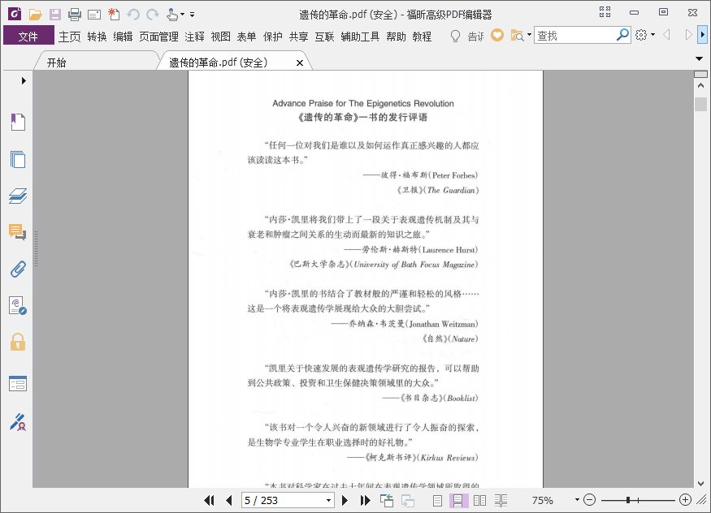Open the 教程 ribbon tab
Image resolution: width=711 pixels, height=513 pixels.
423,37
